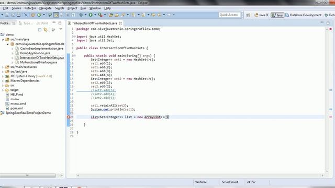Close the IntersectionOfTwoHashSets.java editor tab
The width and height of the screenshot is (335, 188).
tap(120, 23)
